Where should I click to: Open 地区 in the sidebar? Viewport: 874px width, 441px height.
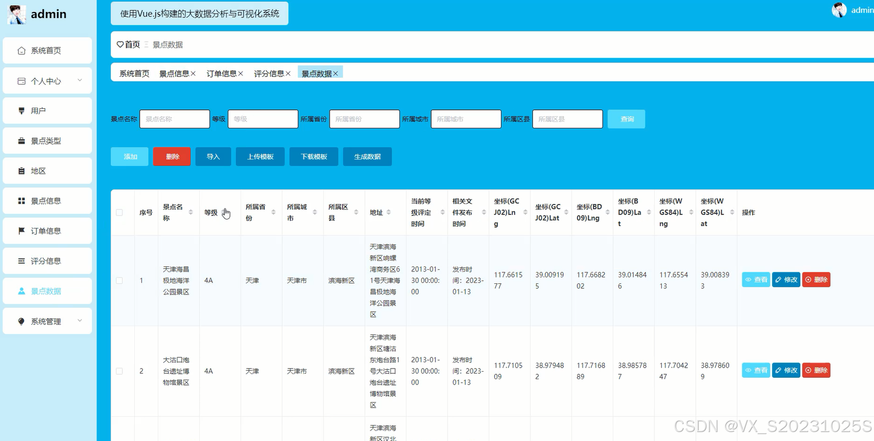tap(47, 171)
